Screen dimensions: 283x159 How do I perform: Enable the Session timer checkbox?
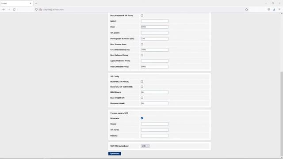tap(142, 44)
